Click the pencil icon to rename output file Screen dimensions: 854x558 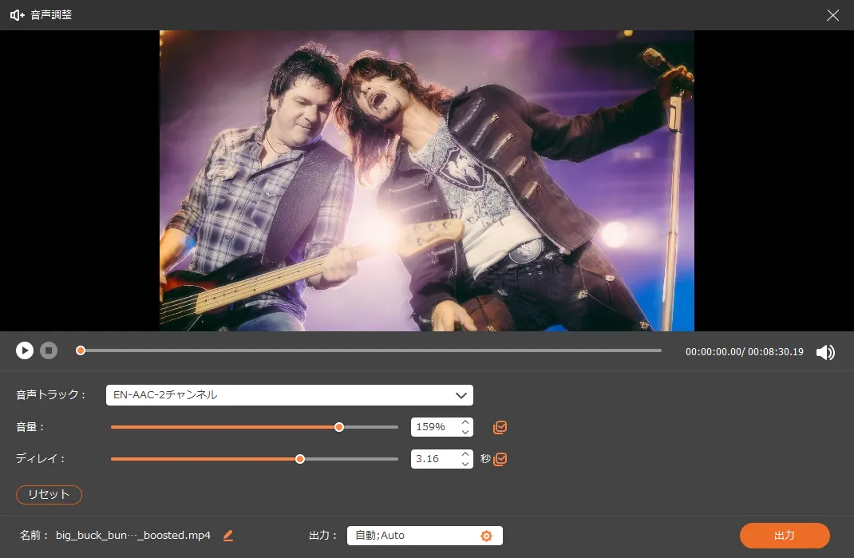pos(228,536)
